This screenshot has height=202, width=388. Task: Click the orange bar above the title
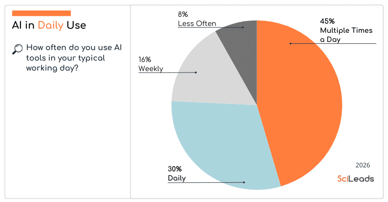point(41,13)
